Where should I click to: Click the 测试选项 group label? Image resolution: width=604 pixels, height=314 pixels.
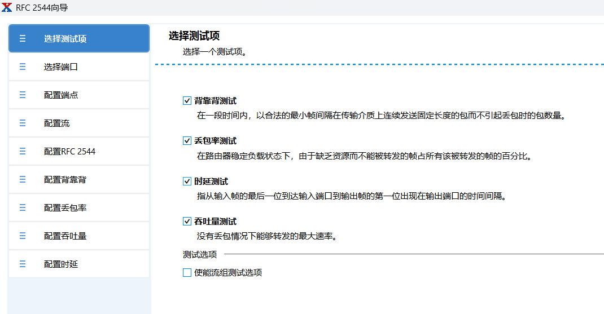pos(199,254)
